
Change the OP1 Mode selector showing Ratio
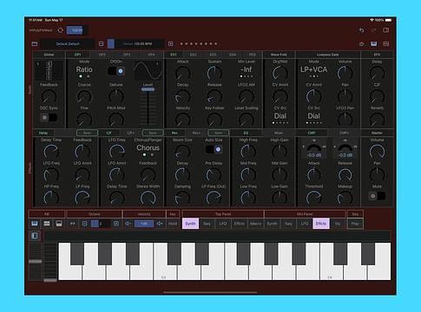point(84,69)
